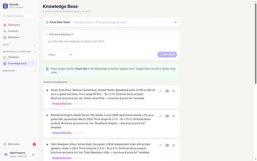Image resolution: width=257 pixels, height=161 pixels.
Task: Click the PRODUCTS/SERVICES section heading
Action: (55, 82)
